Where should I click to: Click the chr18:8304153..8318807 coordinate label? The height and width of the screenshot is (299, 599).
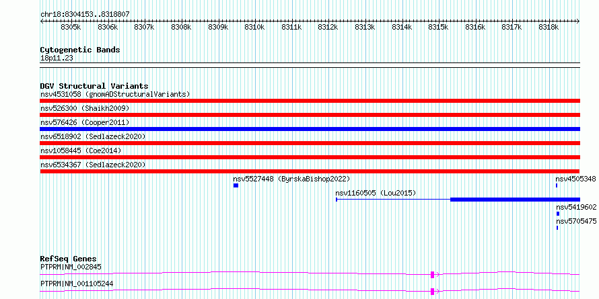(85, 15)
